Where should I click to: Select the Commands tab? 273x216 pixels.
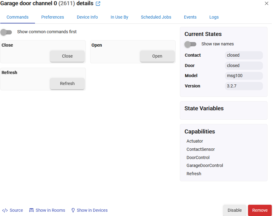[17, 17]
